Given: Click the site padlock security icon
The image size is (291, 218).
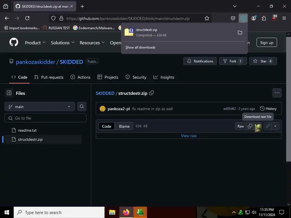Looking at the screenshot, I should (x=61, y=18).
